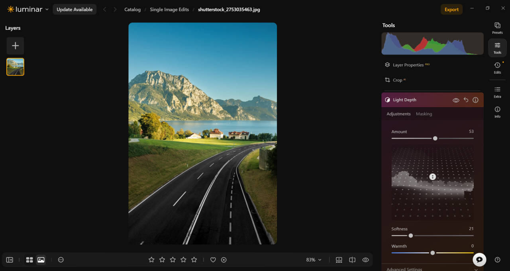Rate the photo two stars
This screenshot has width=510, height=271.
click(x=162, y=260)
